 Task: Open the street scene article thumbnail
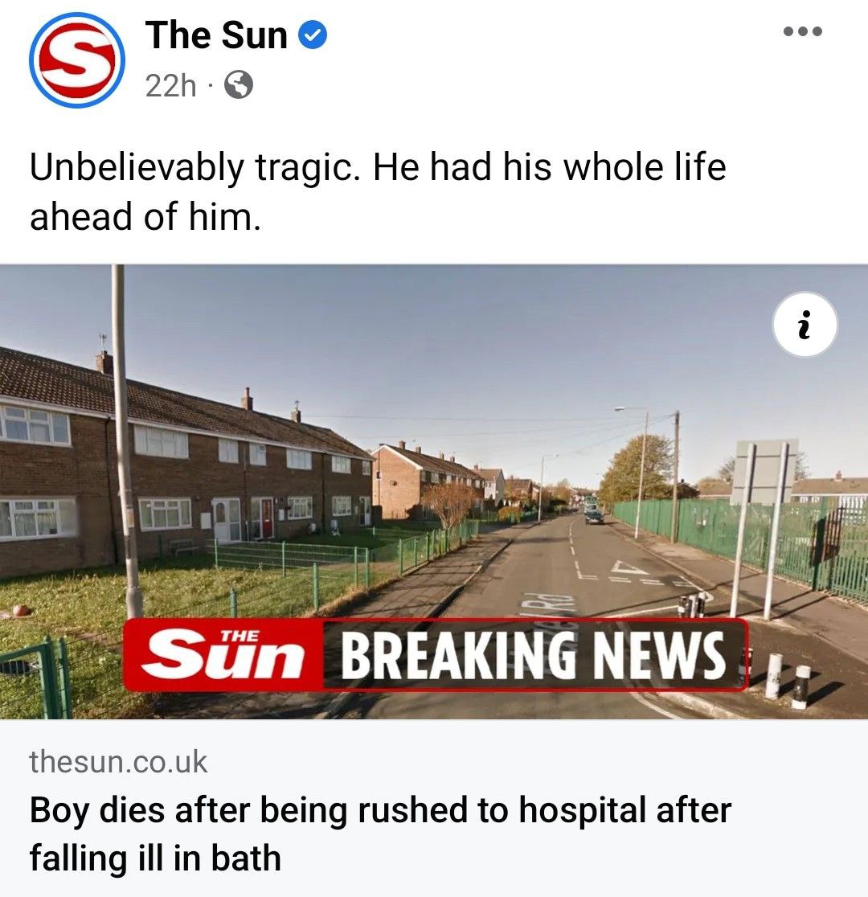[x=434, y=492]
